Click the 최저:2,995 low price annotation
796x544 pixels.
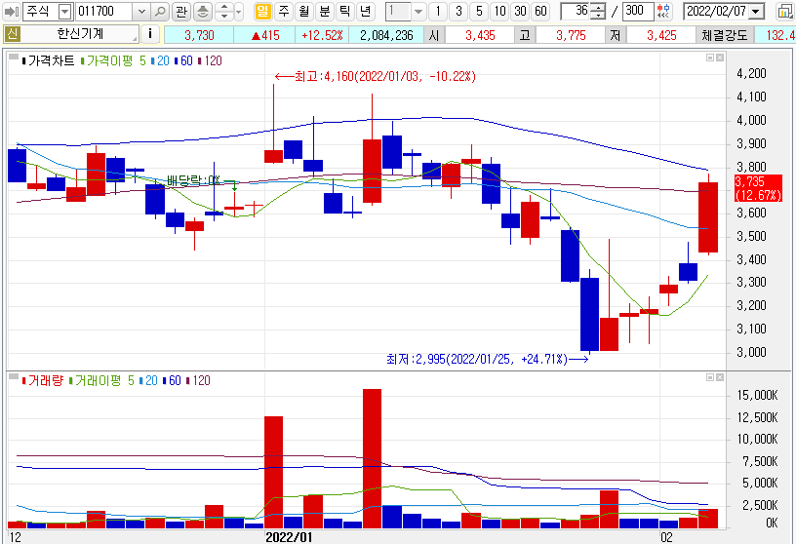[487, 360]
